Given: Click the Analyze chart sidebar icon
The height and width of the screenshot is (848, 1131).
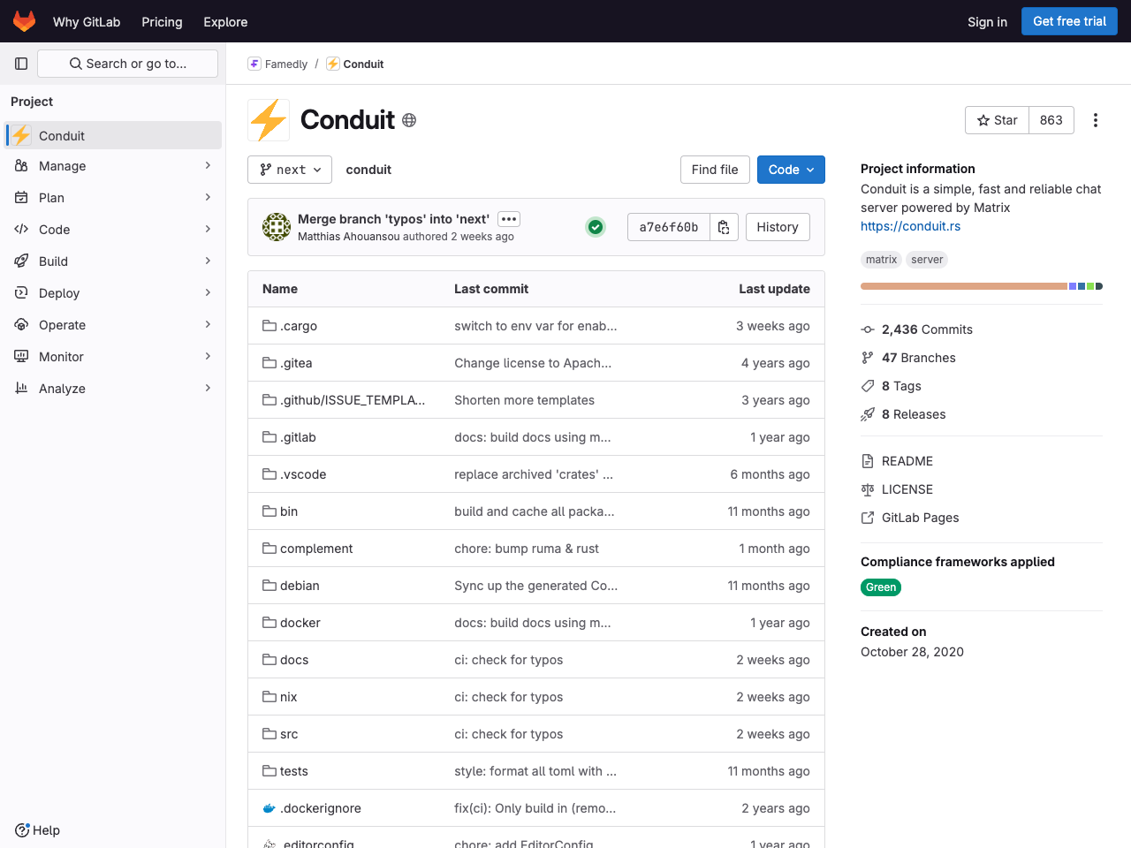Looking at the screenshot, I should pos(21,389).
